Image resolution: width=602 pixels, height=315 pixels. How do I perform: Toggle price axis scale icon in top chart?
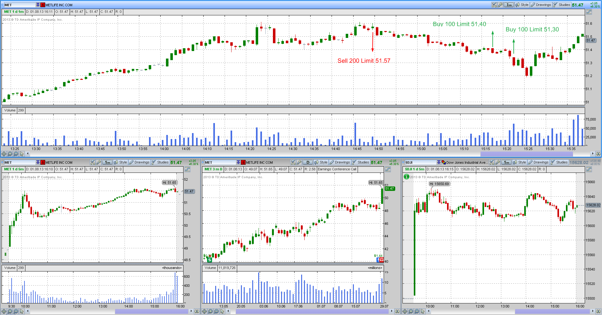click(x=589, y=12)
